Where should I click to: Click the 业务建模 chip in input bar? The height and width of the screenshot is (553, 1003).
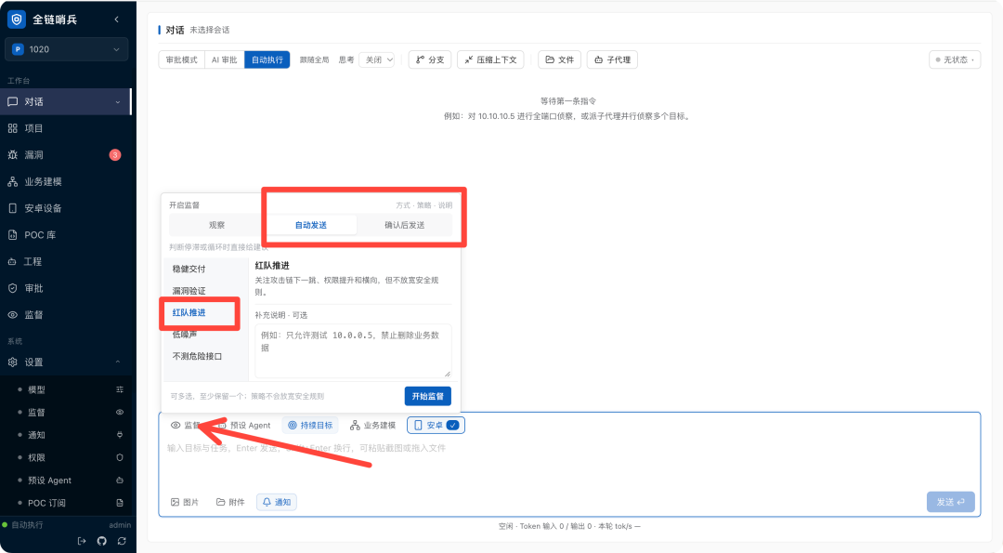coord(373,425)
